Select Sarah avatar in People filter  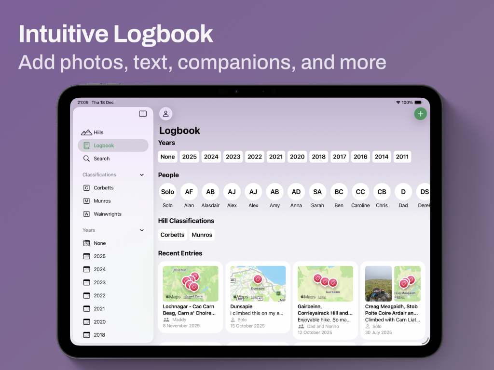tap(317, 192)
